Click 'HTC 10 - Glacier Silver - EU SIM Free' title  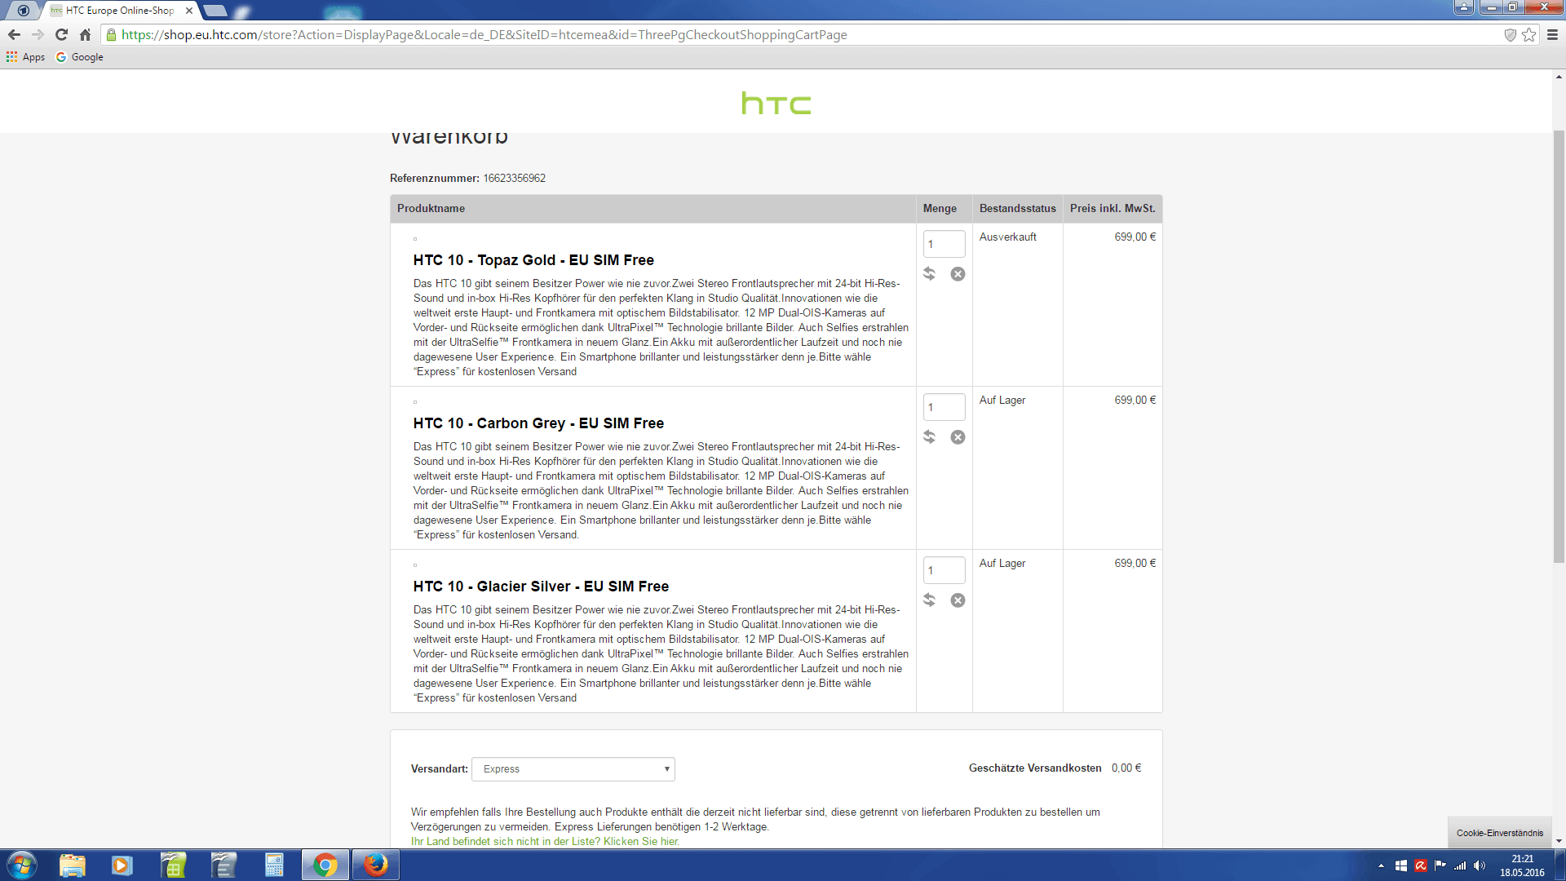point(541,587)
